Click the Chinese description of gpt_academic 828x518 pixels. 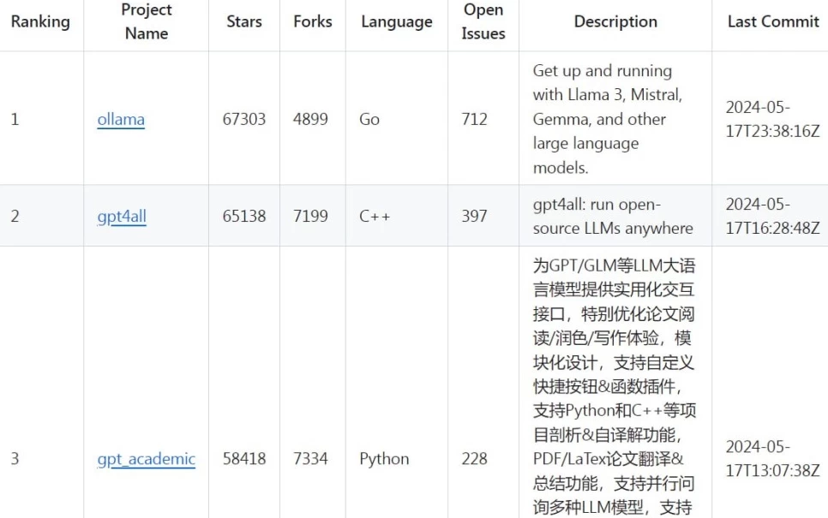(x=614, y=385)
